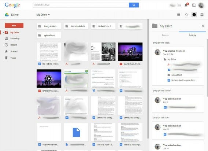
Task: Click the file grid scrollbar
Action: [x=148, y=79]
